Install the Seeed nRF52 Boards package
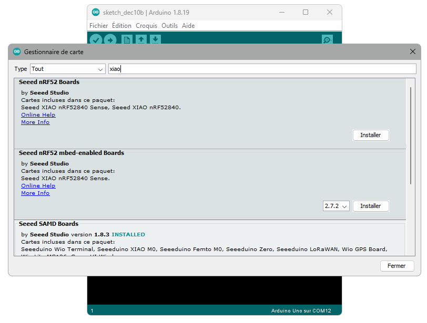 370,135
